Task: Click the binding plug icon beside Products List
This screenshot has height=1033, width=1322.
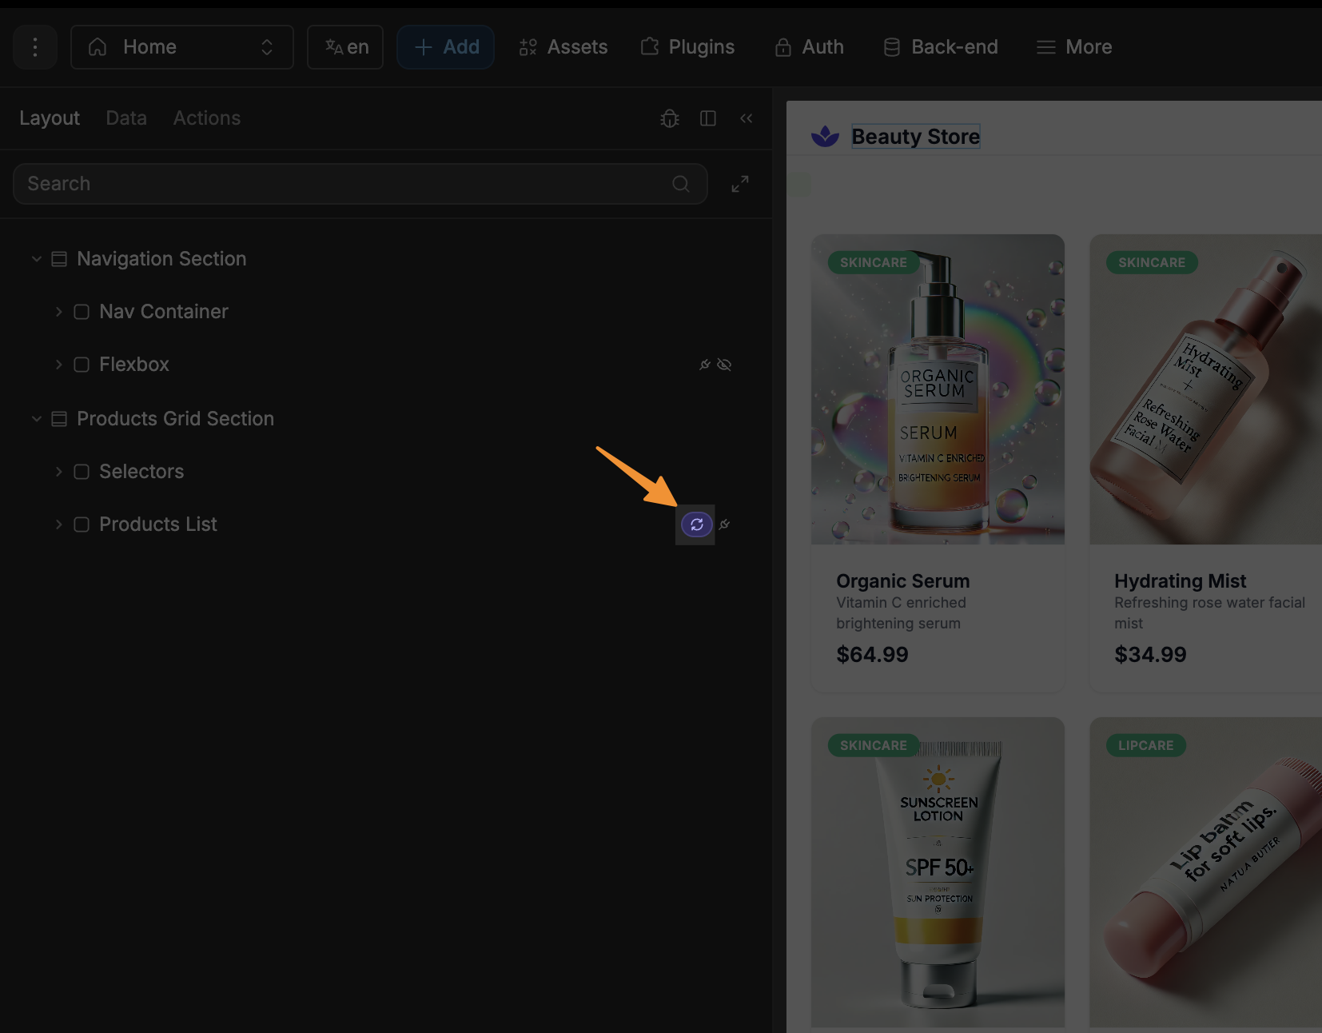Action: pos(724,524)
